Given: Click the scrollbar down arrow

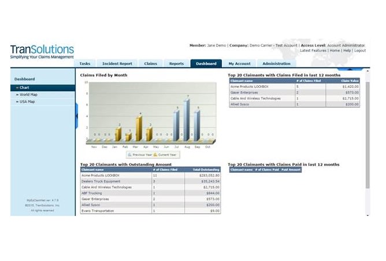Looking at the screenshot, I should click(368, 215).
